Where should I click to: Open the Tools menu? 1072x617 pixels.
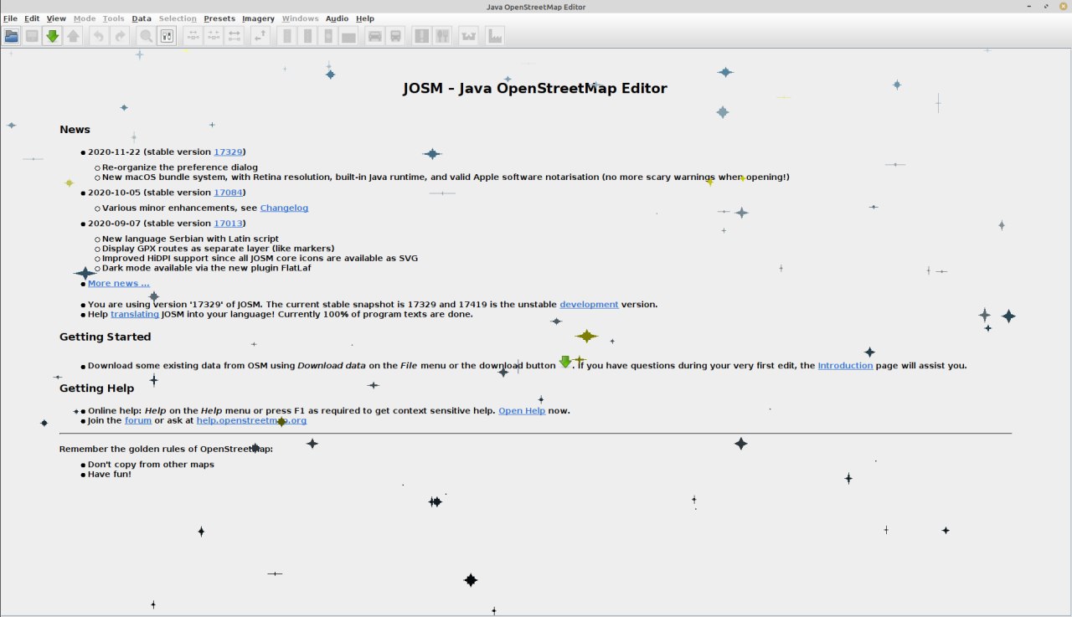(x=114, y=18)
